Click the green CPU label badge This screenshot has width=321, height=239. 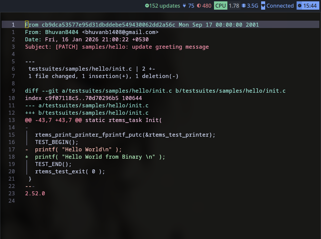click(221, 6)
